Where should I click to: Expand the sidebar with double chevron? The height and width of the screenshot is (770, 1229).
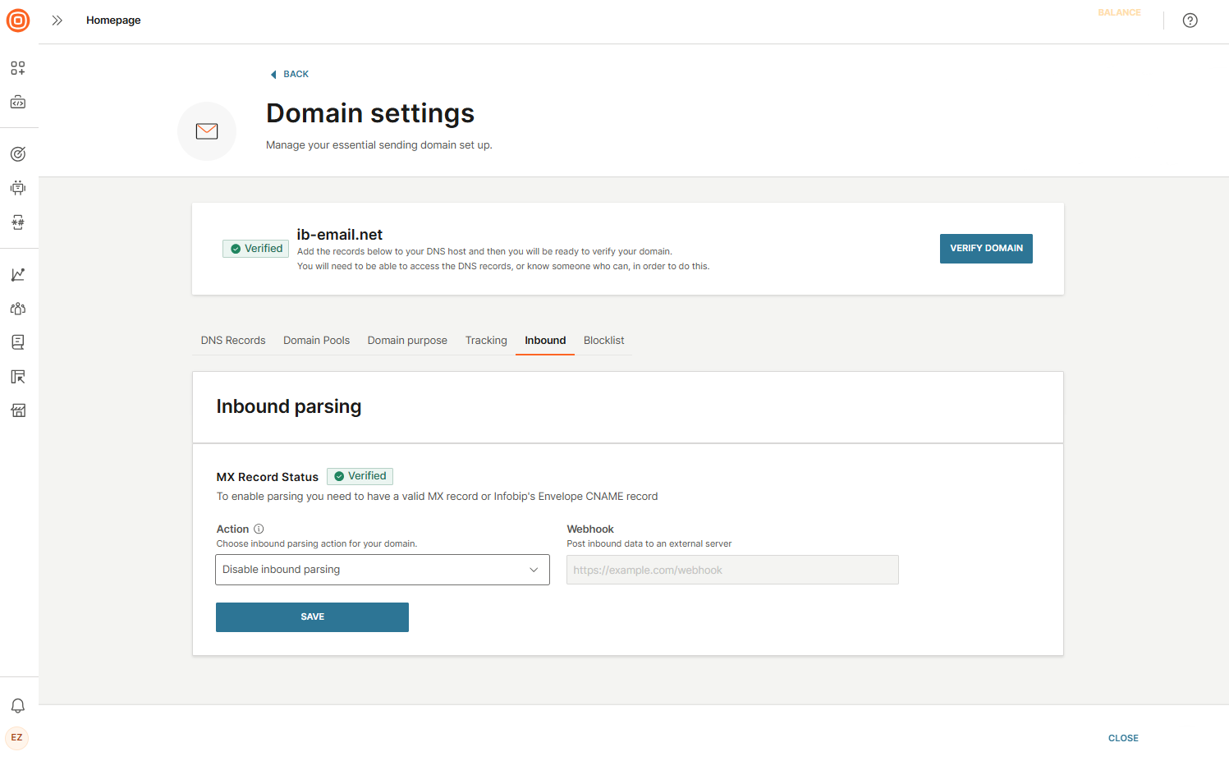click(57, 21)
